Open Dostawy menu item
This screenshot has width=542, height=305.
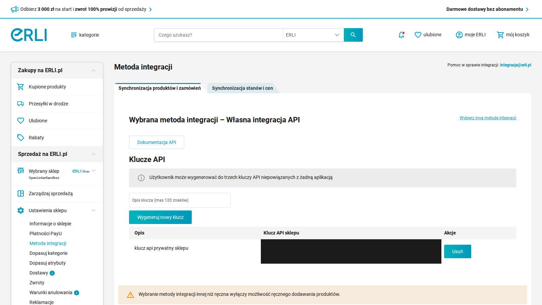(x=39, y=273)
